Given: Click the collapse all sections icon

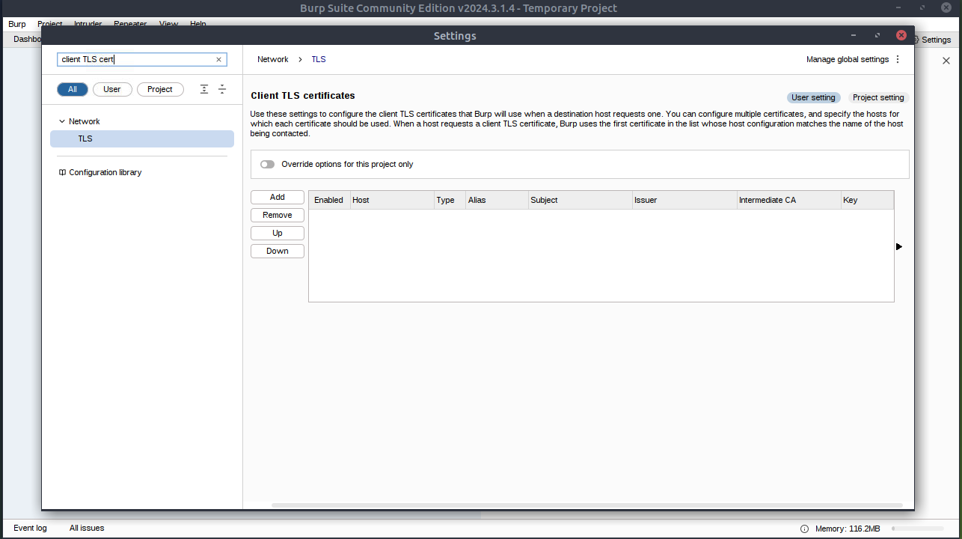Looking at the screenshot, I should [222, 89].
